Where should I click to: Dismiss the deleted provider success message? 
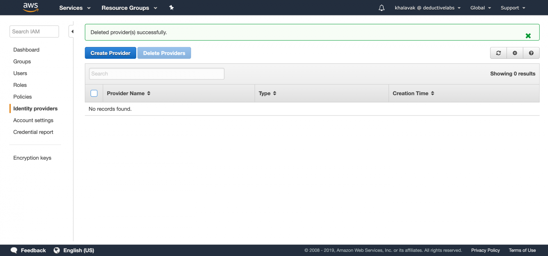(x=528, y=35)
